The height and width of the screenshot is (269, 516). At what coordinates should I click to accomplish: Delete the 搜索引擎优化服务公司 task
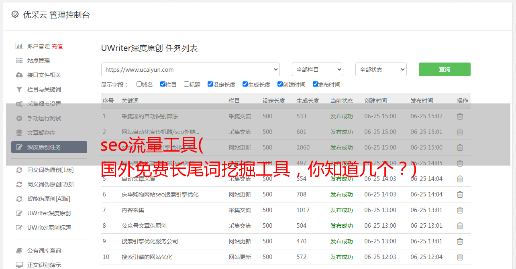(x=460, y=241)
